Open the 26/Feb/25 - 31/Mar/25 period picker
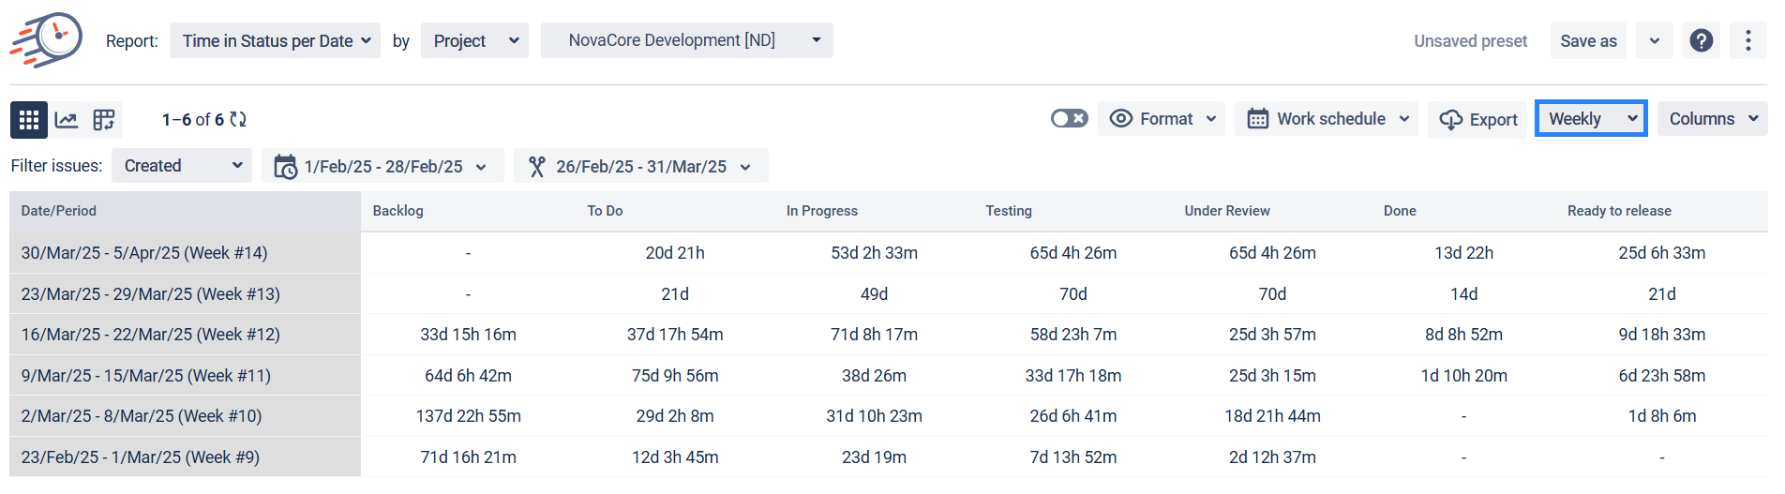1785x494 pixels. pos(641,166)
